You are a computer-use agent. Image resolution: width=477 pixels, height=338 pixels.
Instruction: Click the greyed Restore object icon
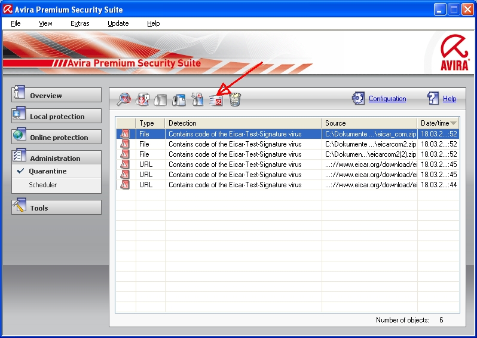click(161, 99)
